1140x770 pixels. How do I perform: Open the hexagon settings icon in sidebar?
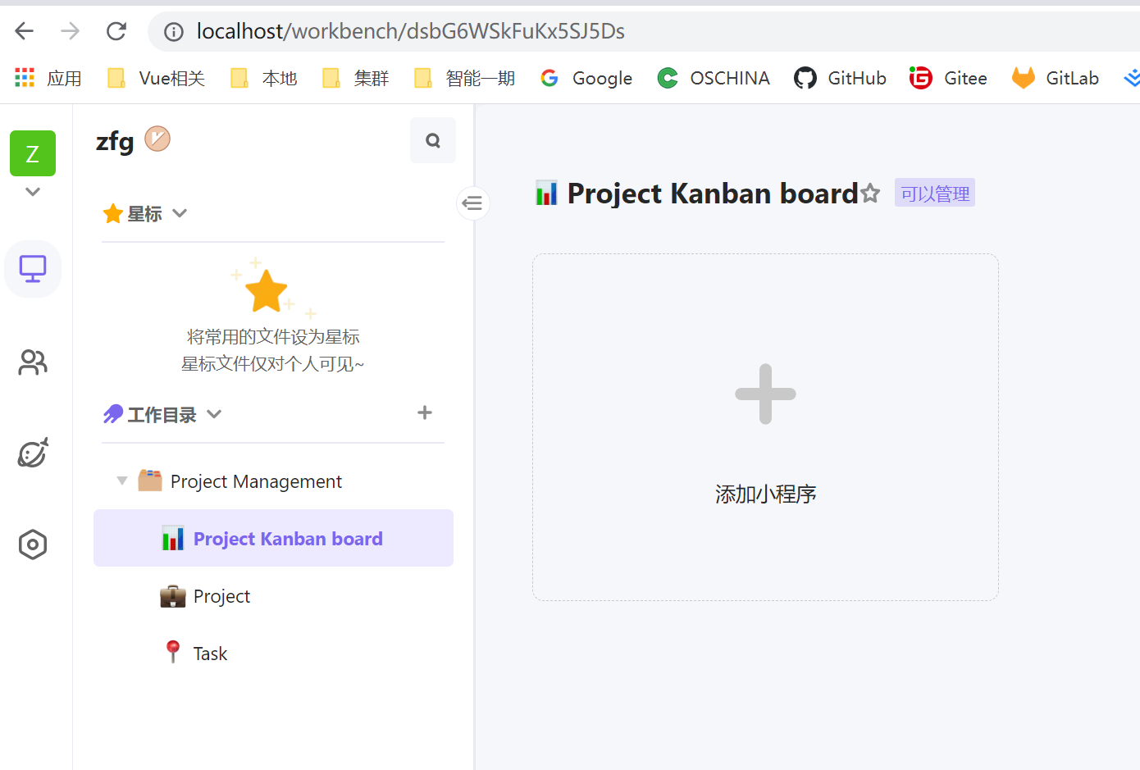click(33, 544)
